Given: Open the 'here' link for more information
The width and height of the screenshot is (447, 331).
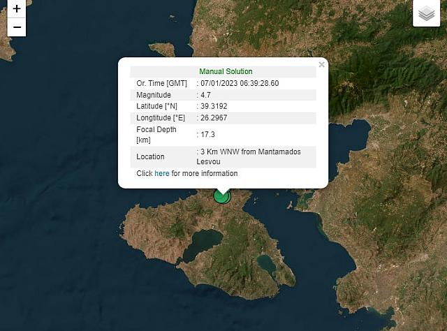Looking at the screenshot, I should click(x=161, y=173).
